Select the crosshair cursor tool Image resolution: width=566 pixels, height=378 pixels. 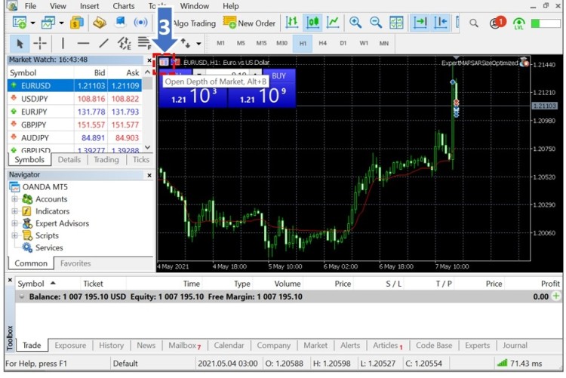40,43
